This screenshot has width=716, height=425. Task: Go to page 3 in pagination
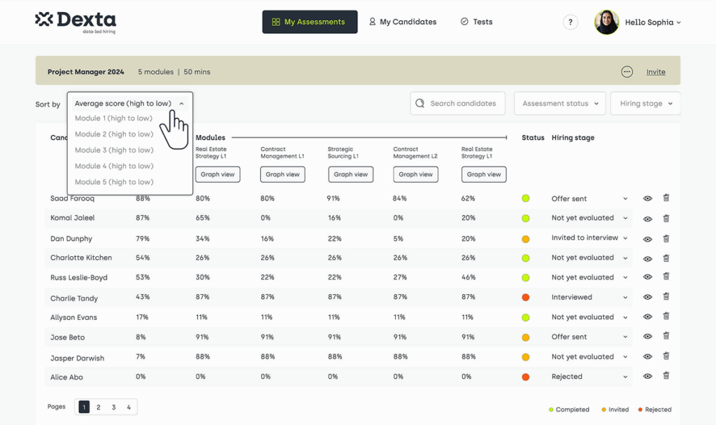(x=113, y=407)
